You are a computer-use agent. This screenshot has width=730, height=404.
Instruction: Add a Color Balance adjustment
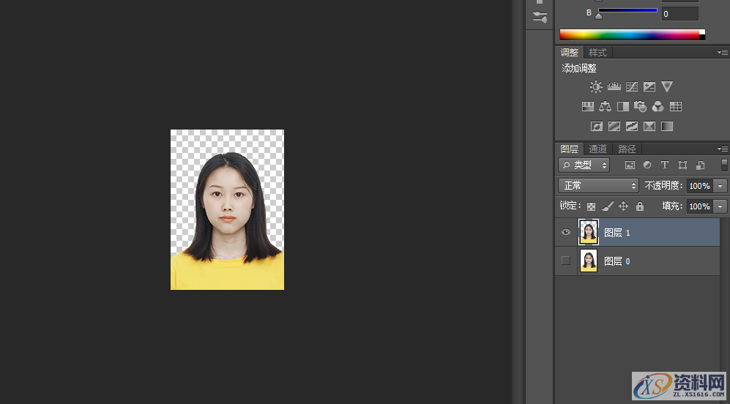click(605, 107)
